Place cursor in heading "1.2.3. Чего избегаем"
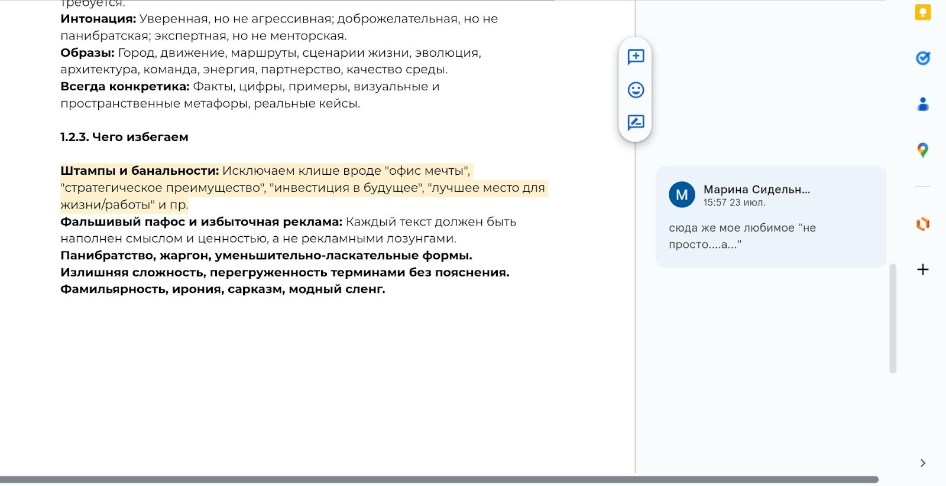The image size is (946, 486). pyautogui.click(x=124, y=137)
